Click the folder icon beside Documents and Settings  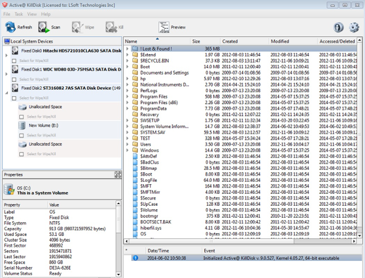[x=135, y=73]
